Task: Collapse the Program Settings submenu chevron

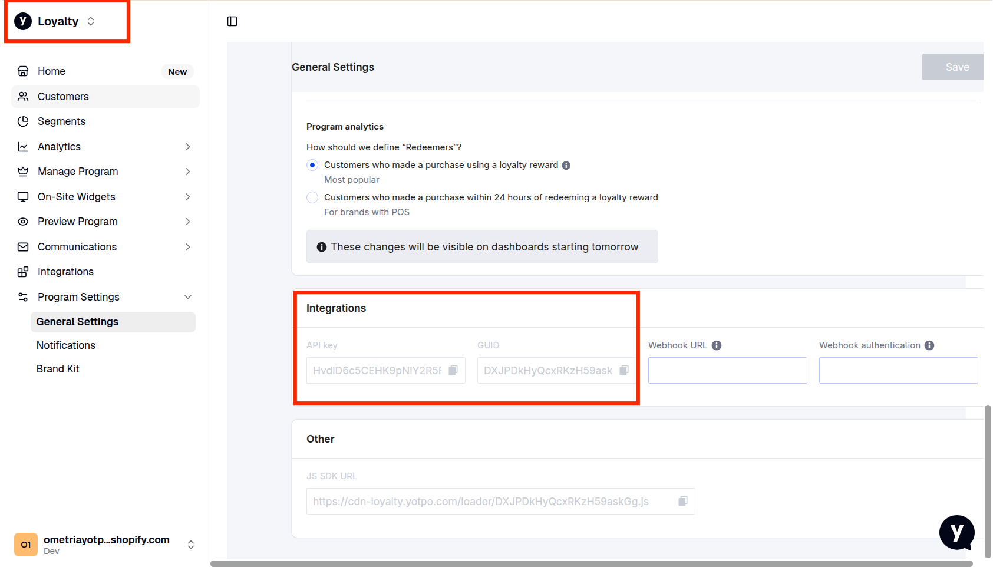Action: pos(188,297)
